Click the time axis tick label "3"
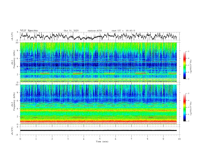This screenshot has width=202, height=156. [68, 139]
